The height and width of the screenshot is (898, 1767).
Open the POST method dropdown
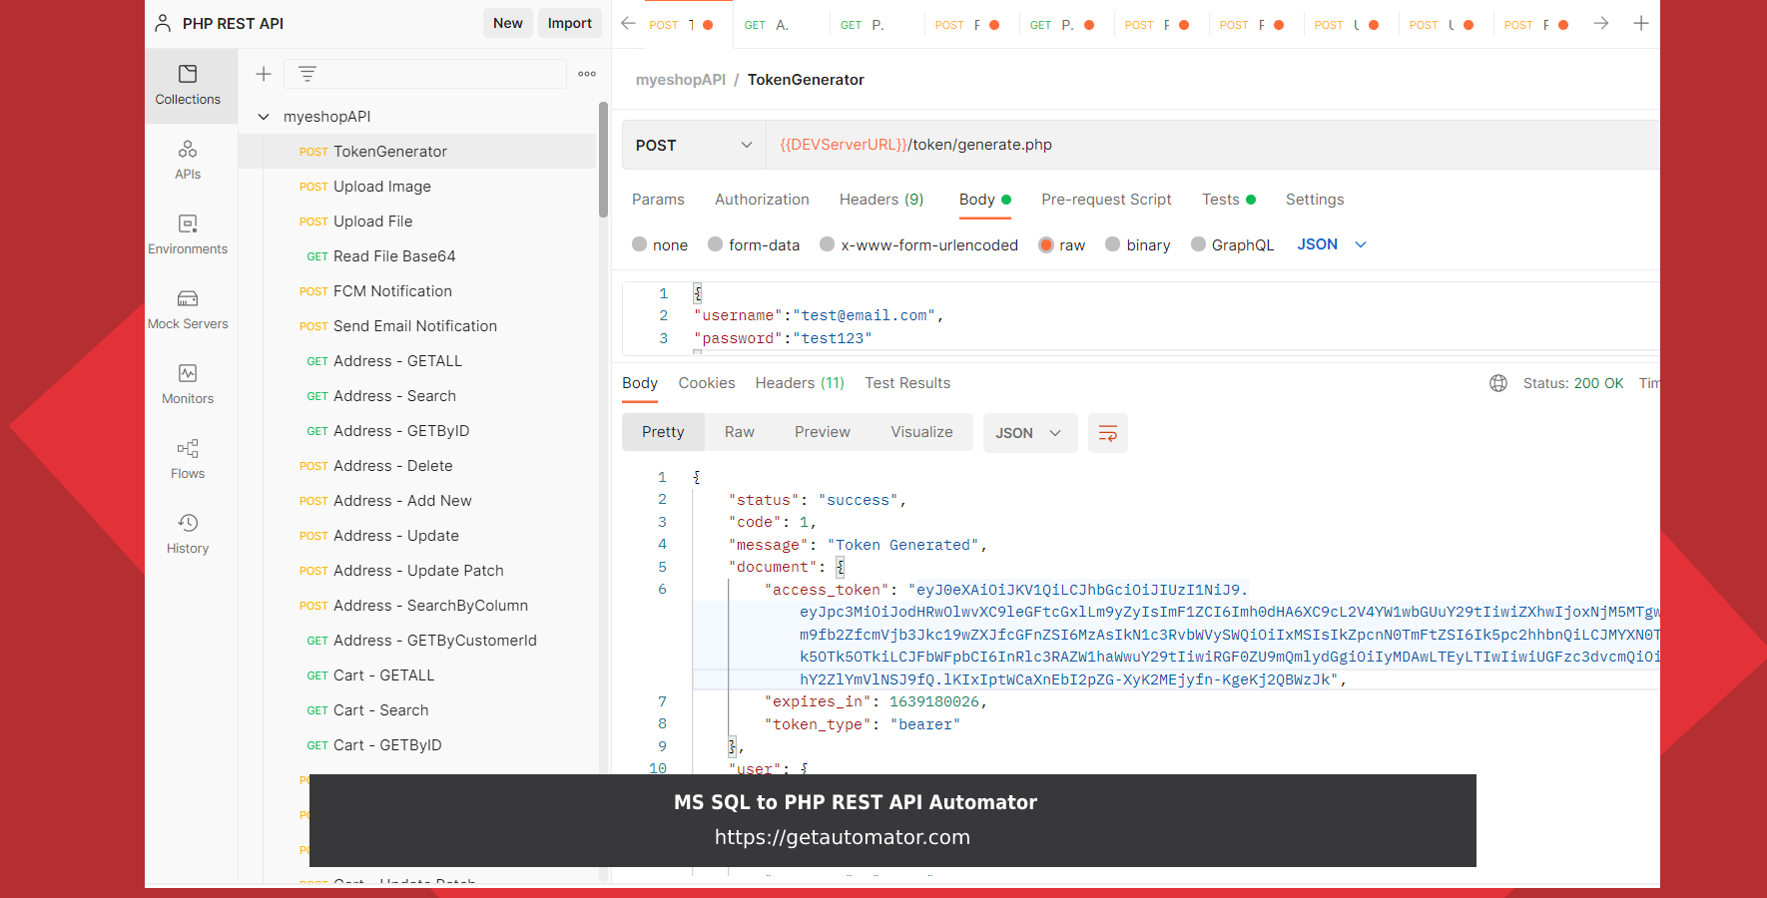point(694,145)
